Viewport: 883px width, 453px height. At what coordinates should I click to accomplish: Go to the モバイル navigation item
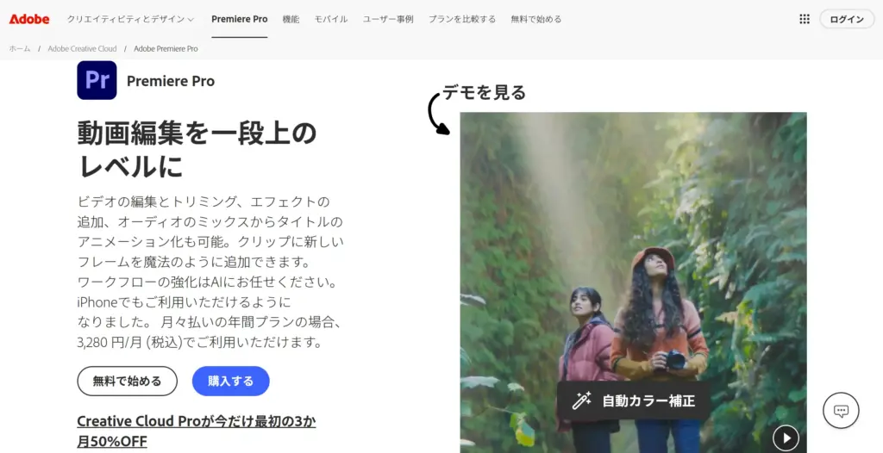point(330,19)
